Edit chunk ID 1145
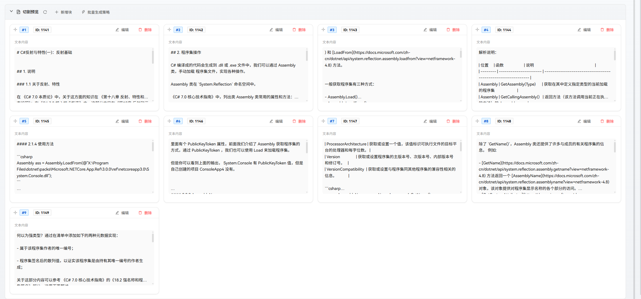This screenshot has width=641, height=299. pyautogui.click(x=122, y=121)
